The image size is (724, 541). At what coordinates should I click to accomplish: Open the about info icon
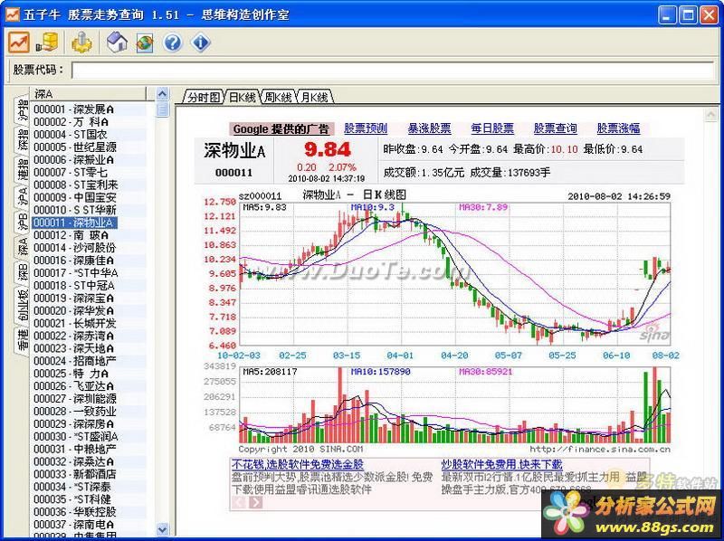click(x=200, y=43)
